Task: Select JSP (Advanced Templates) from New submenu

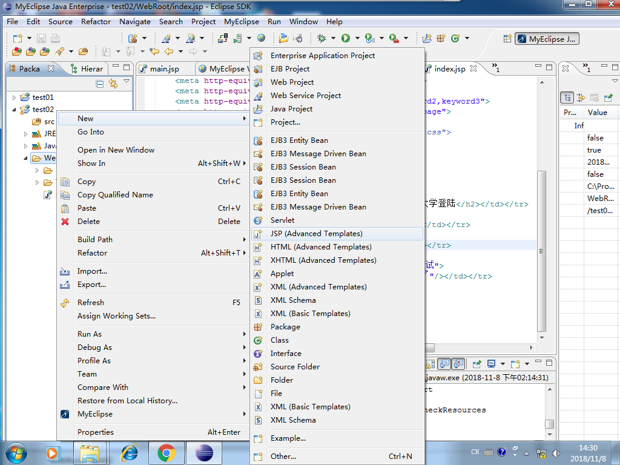Action: coord(337,234)
